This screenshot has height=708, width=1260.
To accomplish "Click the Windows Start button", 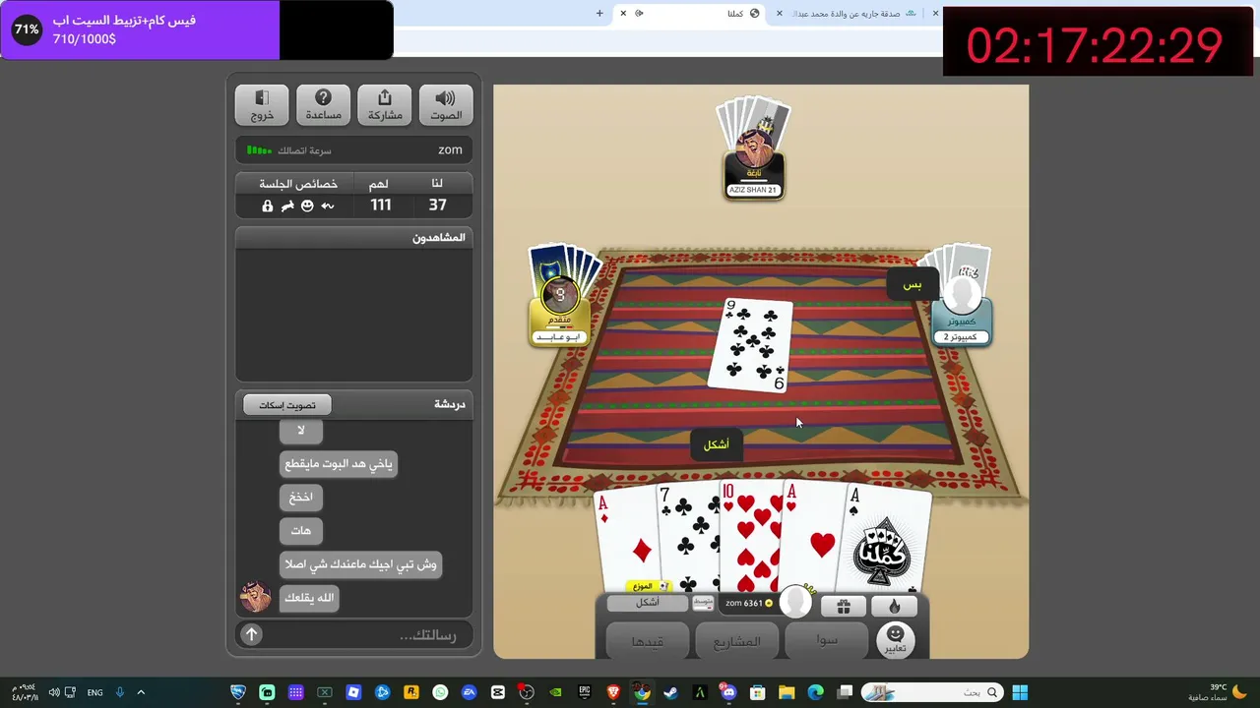I will (x=1020, y=692).
